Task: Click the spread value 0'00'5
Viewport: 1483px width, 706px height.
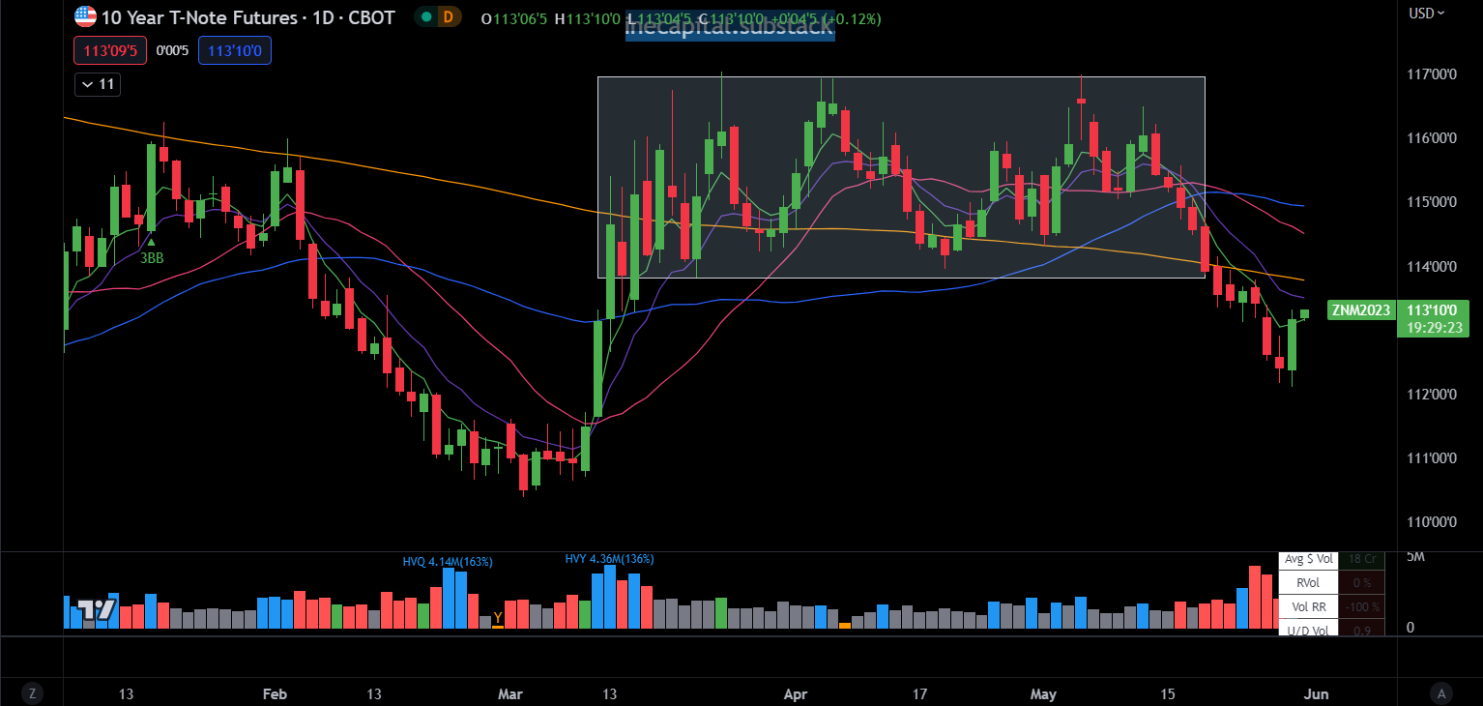Action: pyautogui.click(x=172, y=50)
